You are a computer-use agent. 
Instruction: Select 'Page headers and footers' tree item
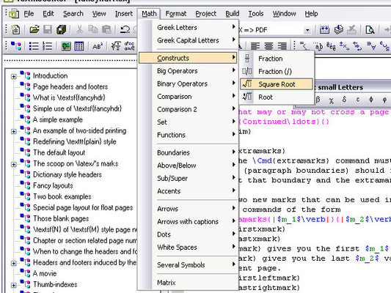70,86
